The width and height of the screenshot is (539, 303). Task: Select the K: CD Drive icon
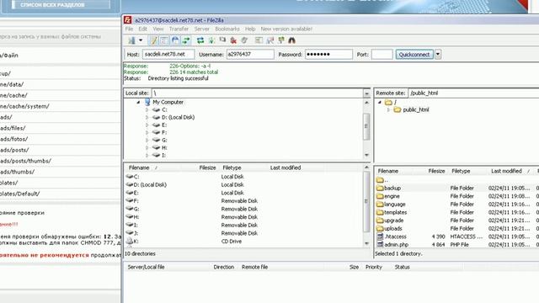(x=129, y=242)
